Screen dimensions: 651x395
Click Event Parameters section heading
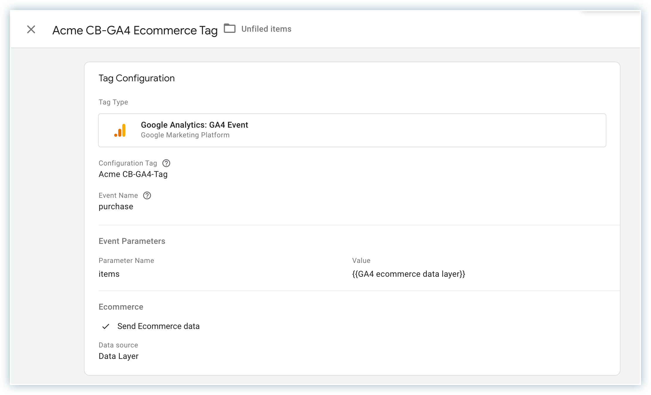132,241
